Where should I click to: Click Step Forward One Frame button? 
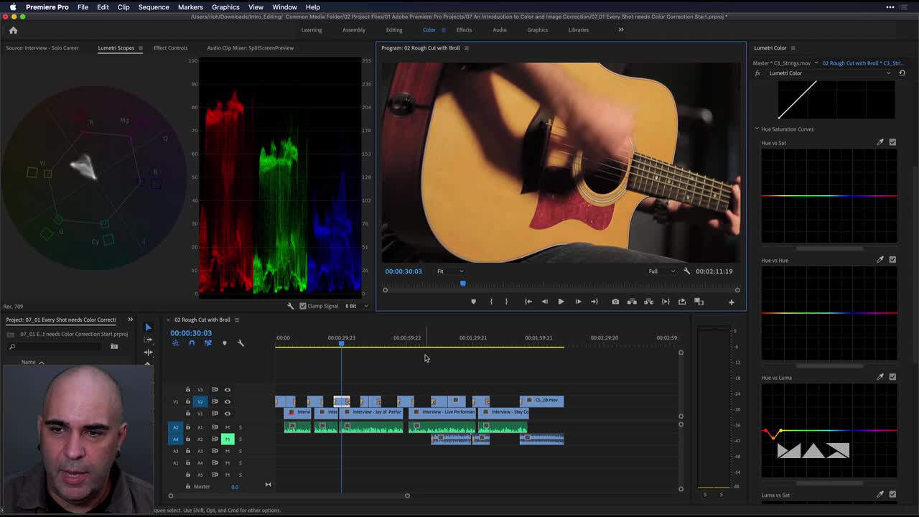point(578,302)
